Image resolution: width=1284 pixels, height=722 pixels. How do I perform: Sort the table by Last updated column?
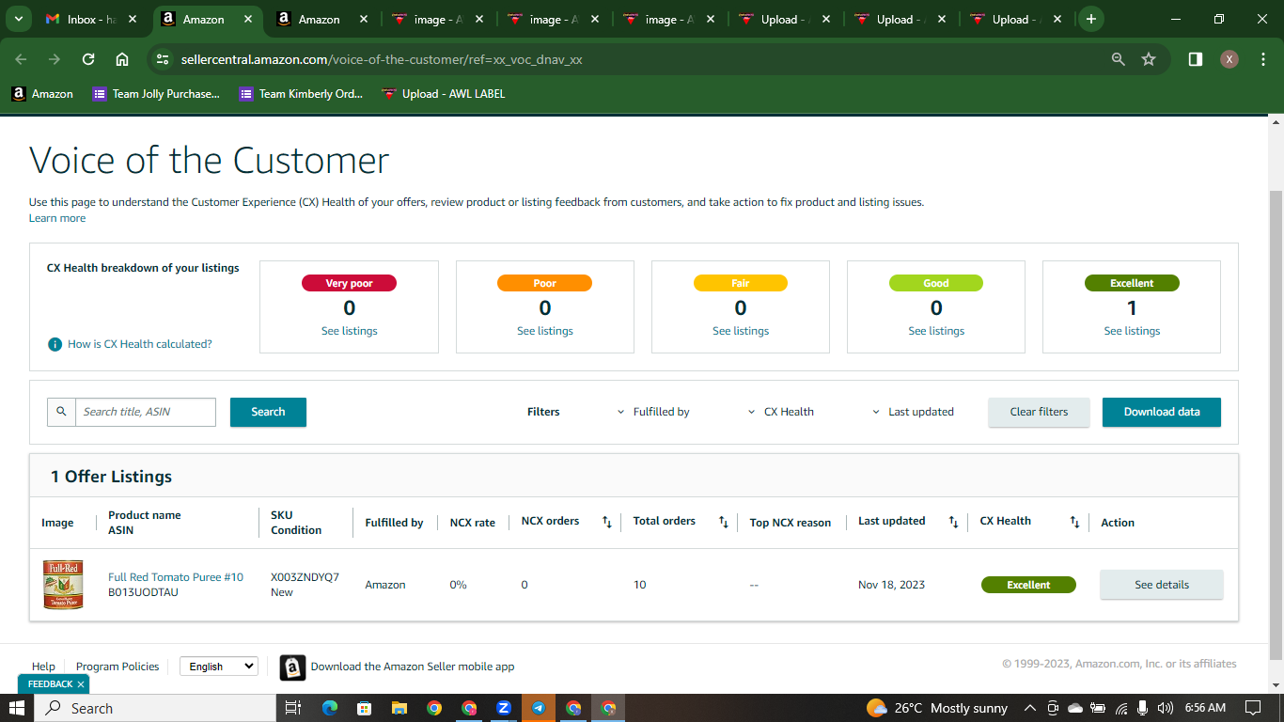point(953,522)
